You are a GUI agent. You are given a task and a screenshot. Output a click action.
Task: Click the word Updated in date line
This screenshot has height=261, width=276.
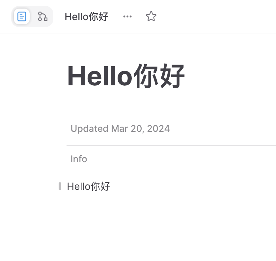[89, 129]
